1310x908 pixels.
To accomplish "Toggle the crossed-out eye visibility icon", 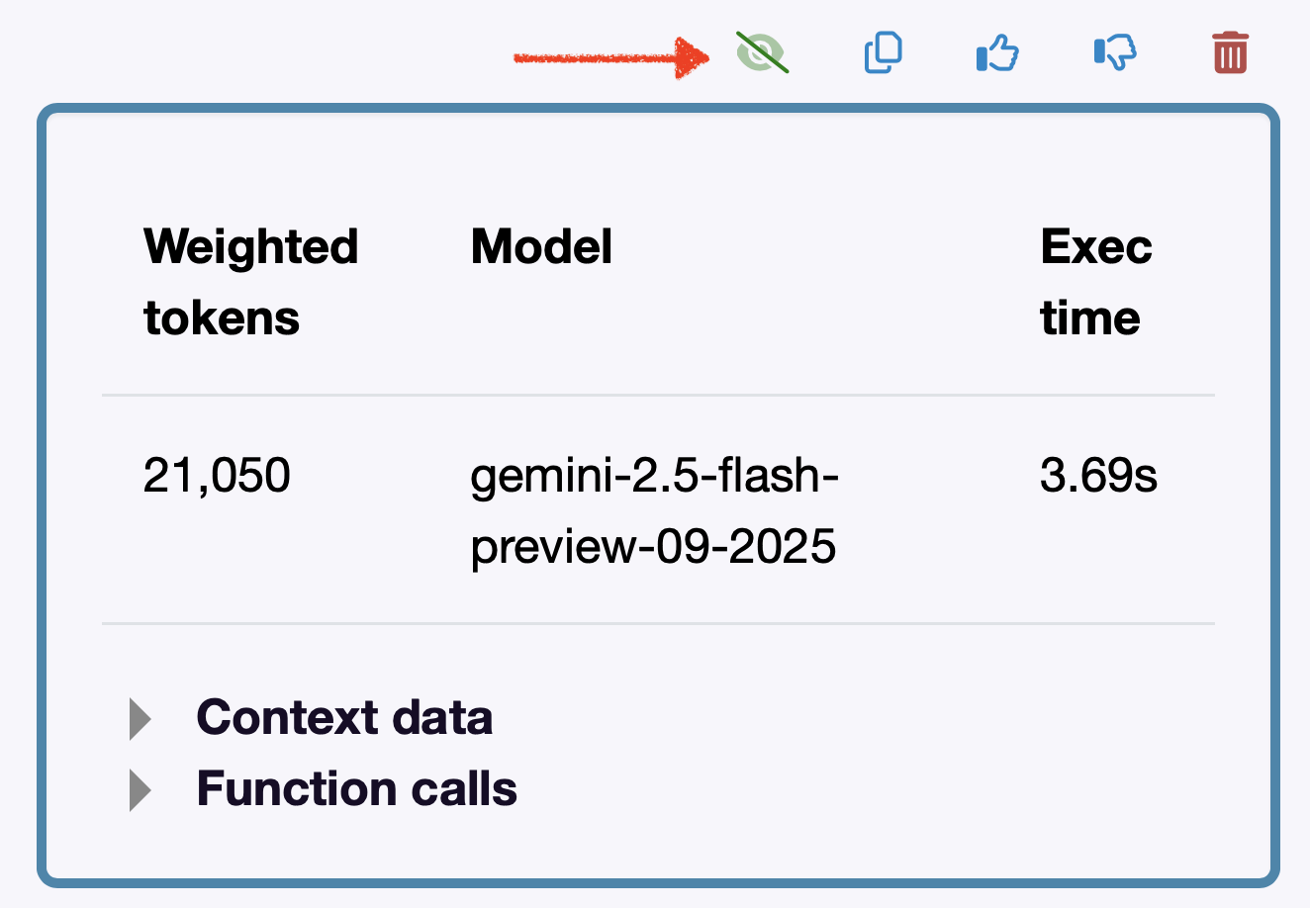I will (761, 52).
